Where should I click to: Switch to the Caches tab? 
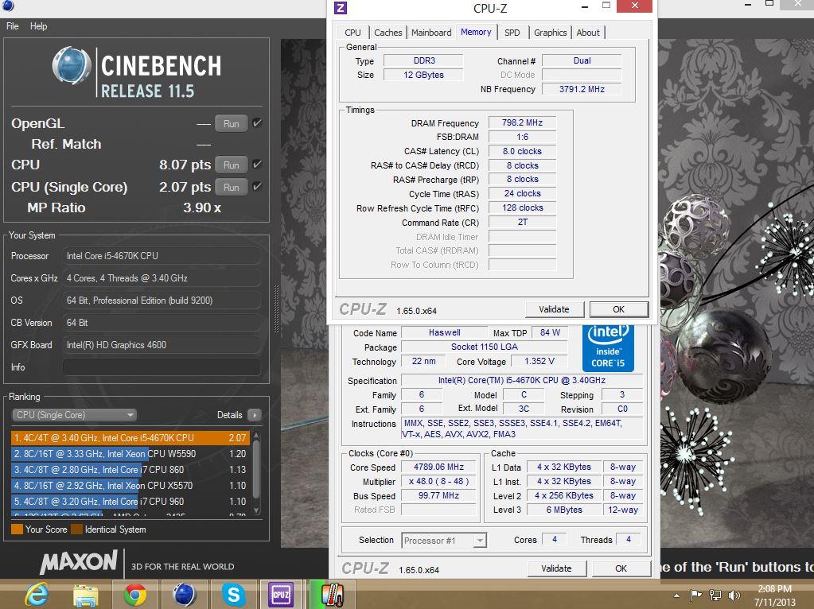(x=388, y=33)
